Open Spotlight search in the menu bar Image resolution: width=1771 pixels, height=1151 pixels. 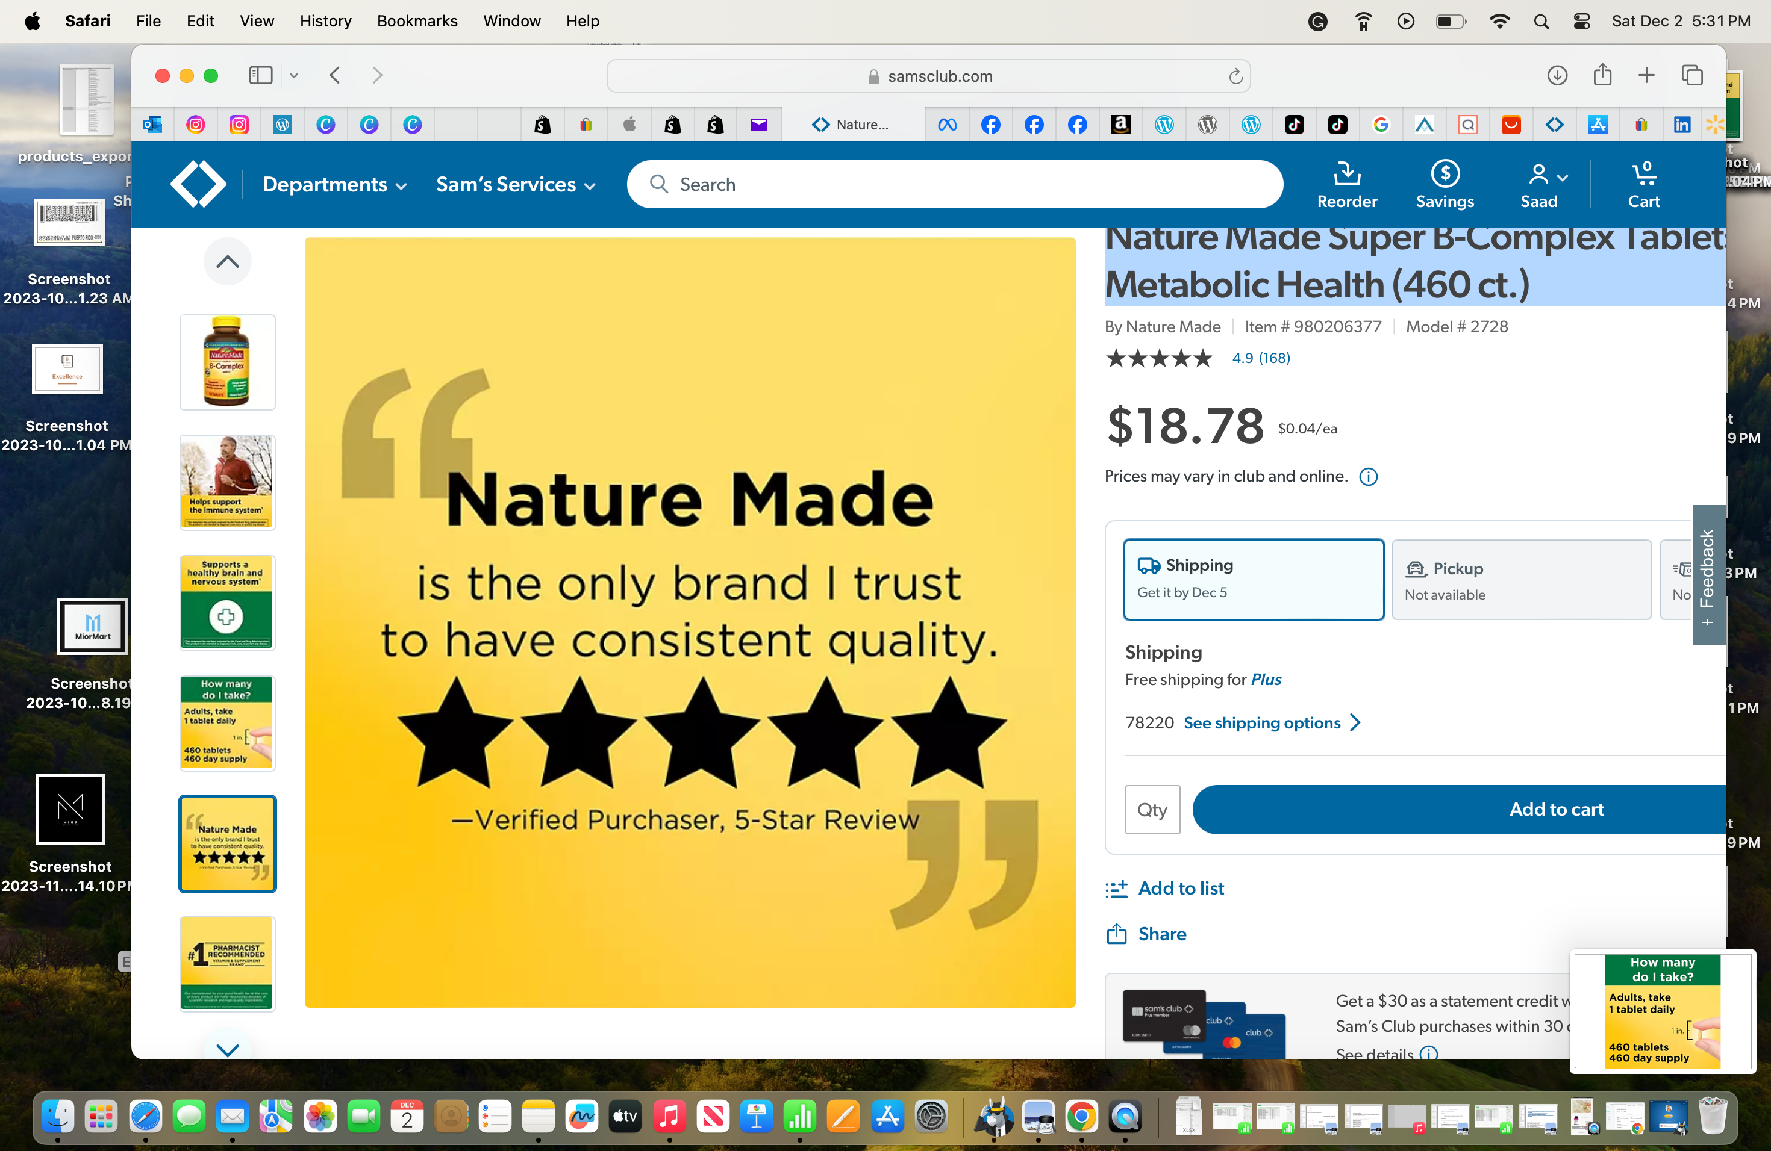1541,22
